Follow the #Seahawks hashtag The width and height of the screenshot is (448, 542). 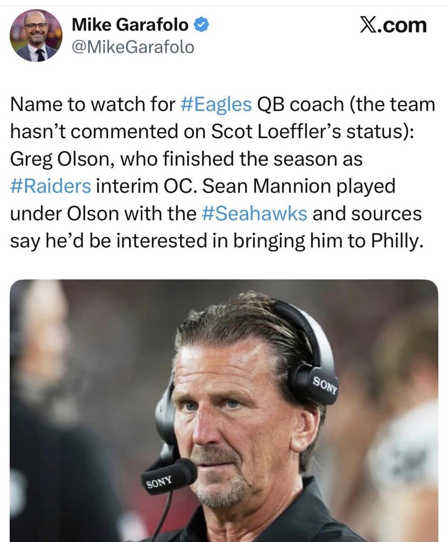point(254,213)
